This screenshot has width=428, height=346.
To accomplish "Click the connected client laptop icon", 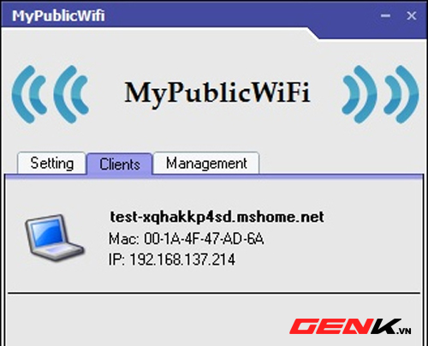I will pyautogui.click(x=55, y=237).
